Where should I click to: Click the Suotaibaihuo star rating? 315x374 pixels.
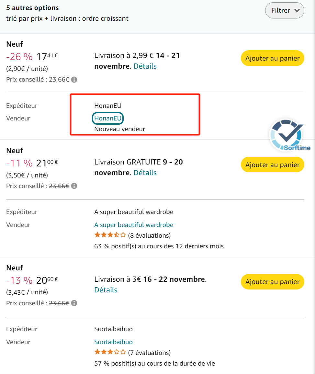[110, 352]
